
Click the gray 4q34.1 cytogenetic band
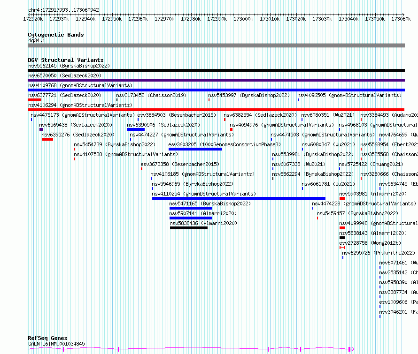tap(216, 45)
